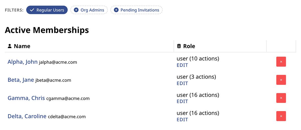This screenshot has width=301, height=130.
Task: Click the person icon in Name header
Action: (x=10, y=46)
